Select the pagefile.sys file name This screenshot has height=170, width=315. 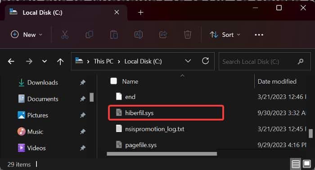(x=141, y=145)
